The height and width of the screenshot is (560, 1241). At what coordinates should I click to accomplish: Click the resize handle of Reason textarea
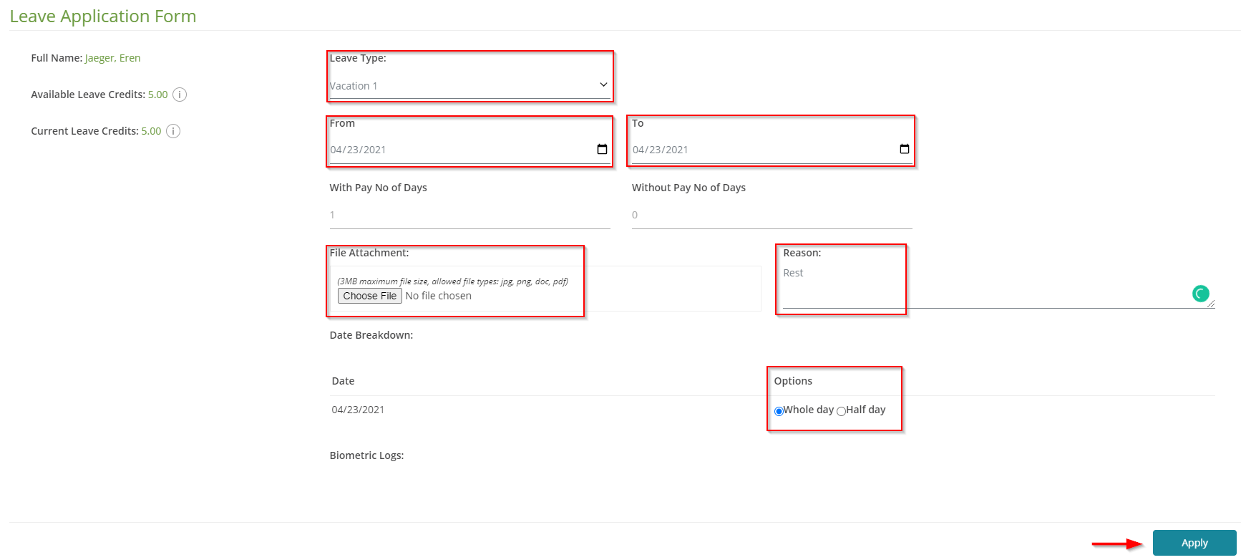click(x=1211, y=304)
